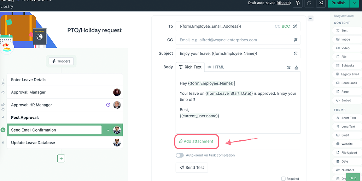Click the comments speech bubble icon
This screenshot has width=362, height=181.
point(309,3)
